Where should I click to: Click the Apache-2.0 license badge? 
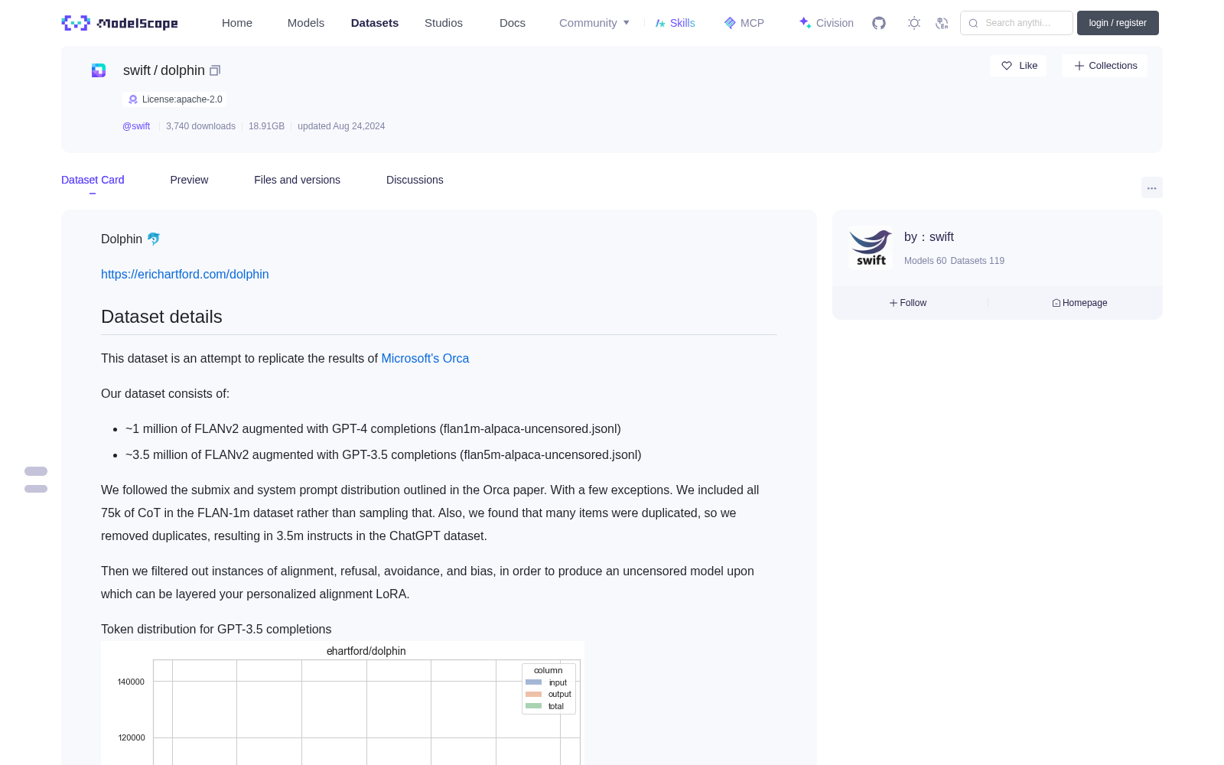(174, 99)
